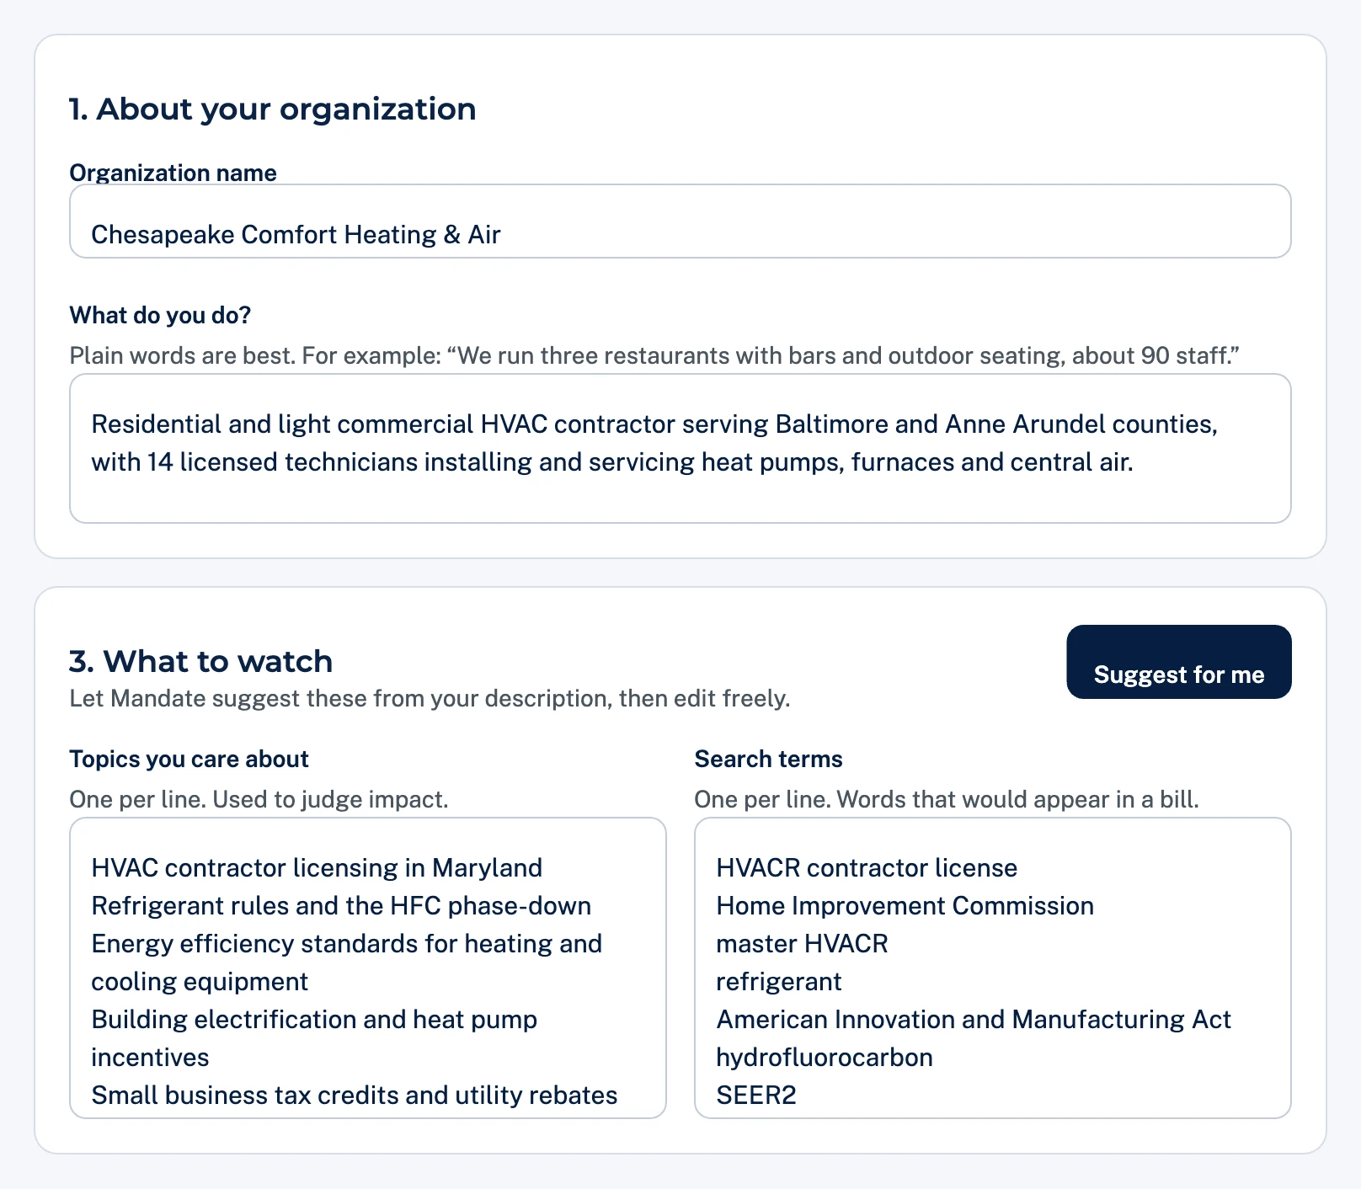The image size is (1361, 1189).
Task: Click the Suggest for me button
Action: pyautogui.click(x=1178, y=662)
